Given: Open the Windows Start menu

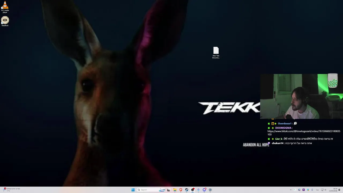Looking at the screenshot, I should pos(133,190).
